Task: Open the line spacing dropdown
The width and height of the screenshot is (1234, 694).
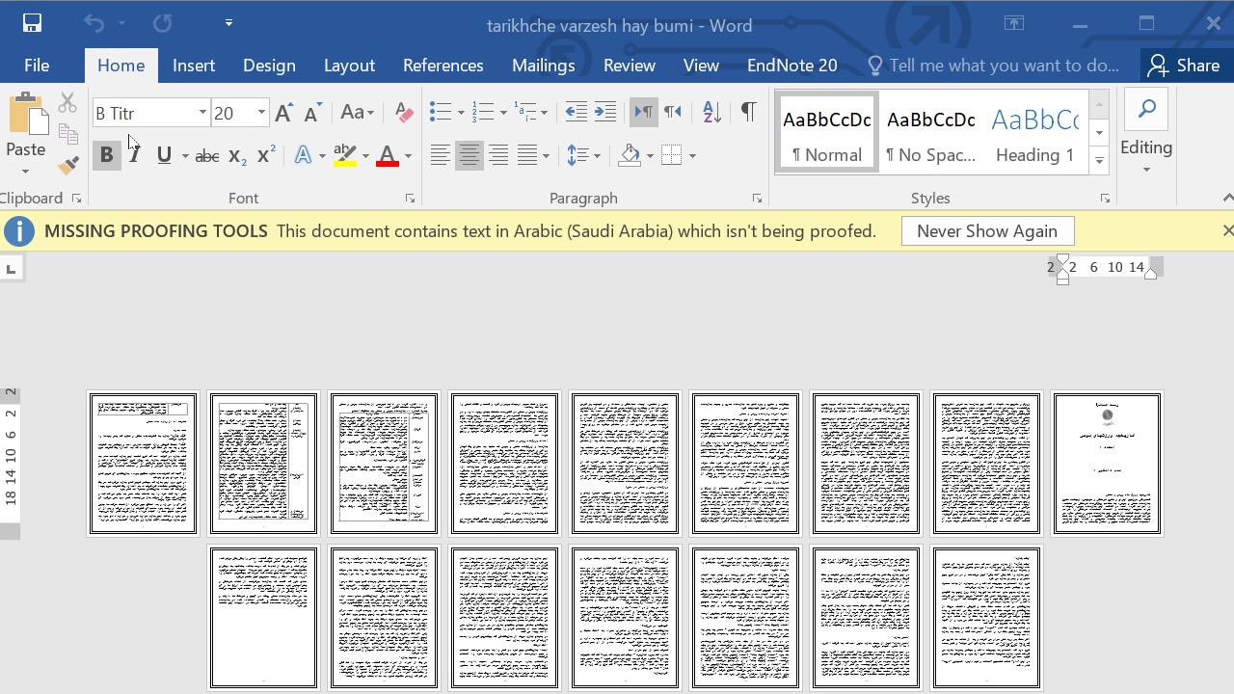Action: 583,155
